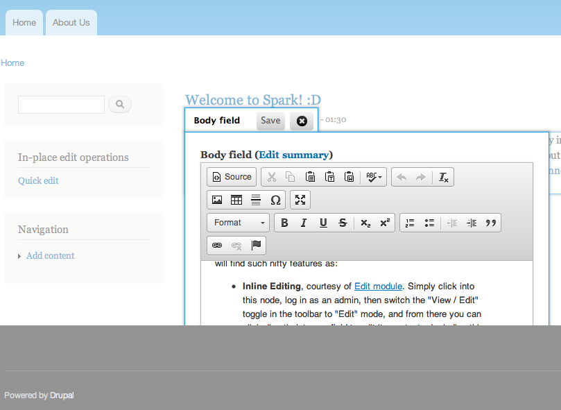Image resolution: width=561 pixels, height=410 pixels.
Task: Toggle Superscript formatting
Action: (x=385, y=223)
